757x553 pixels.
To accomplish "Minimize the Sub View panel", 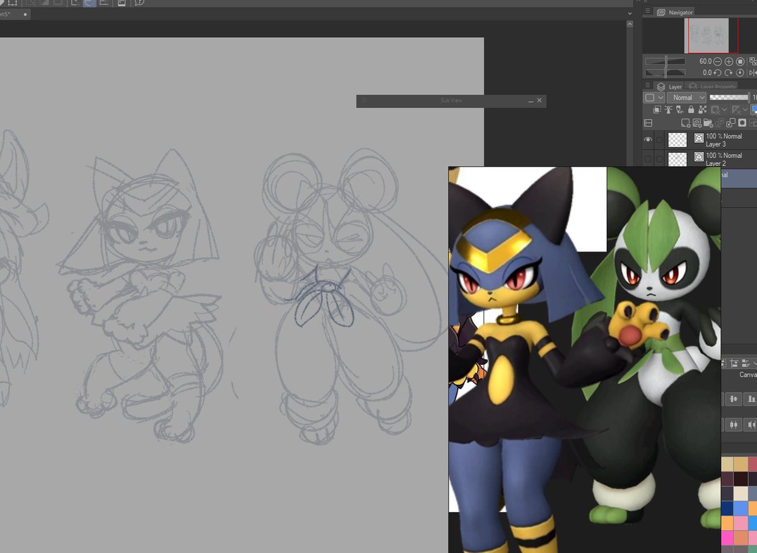I will tap(531, 100).
